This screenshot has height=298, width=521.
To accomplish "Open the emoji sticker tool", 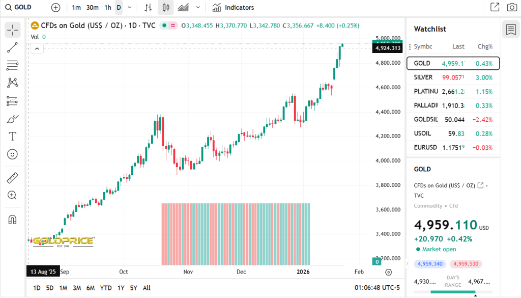I will pyautogui.click(x=12, y=154).
